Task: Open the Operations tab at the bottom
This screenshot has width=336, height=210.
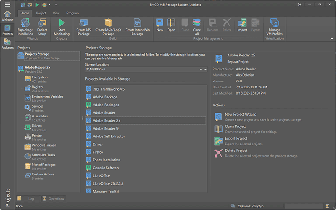Action: click(53, 199)
